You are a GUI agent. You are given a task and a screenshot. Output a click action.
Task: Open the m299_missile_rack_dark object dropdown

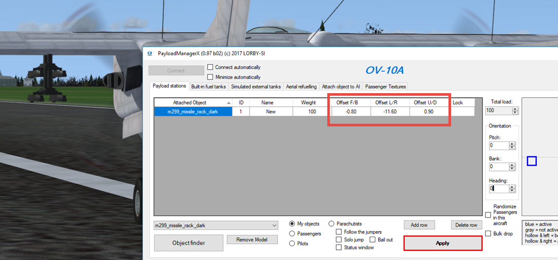pyautogui.click(x=274, y=225)
